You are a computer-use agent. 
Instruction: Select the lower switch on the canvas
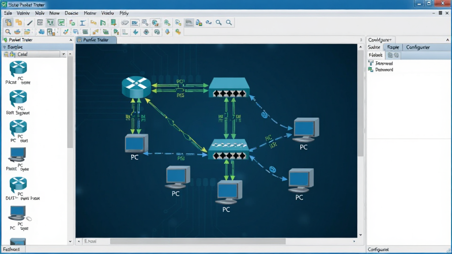click(229, 149)
